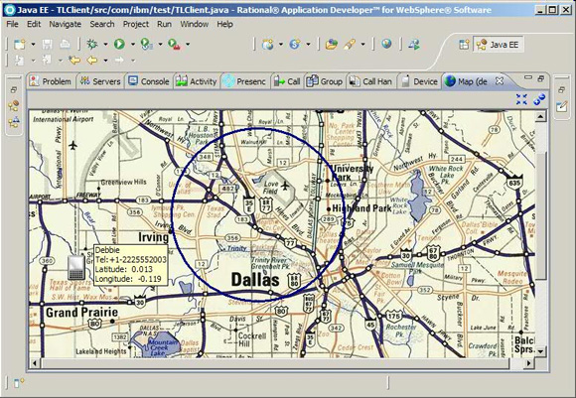This screenshot has width=576, height=398.
Task: Click the left sidebar fast view orange icon
Action: (x=14, y=106)
